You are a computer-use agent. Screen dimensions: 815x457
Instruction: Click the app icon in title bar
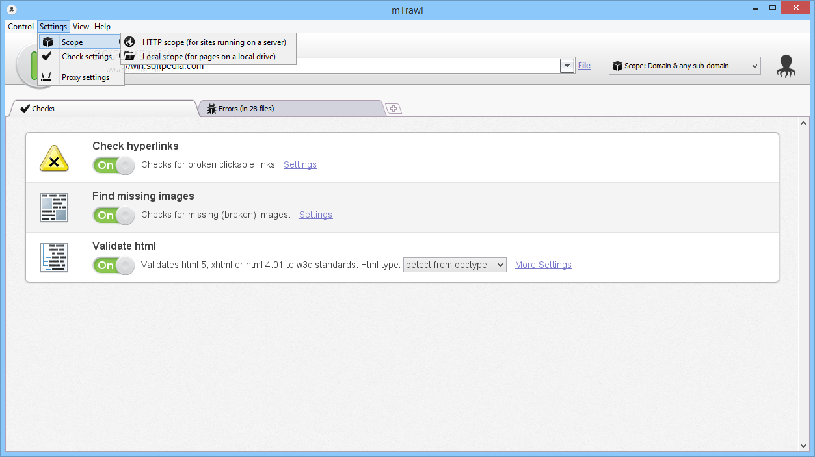(x=11, y=9)
